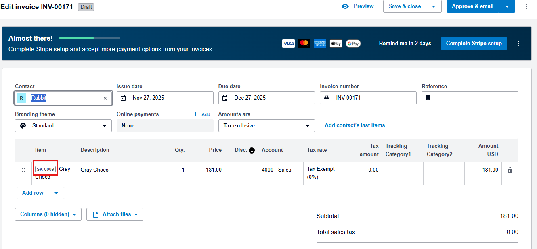Click the Stripe setup progress bar

click(x=90, y=38)
